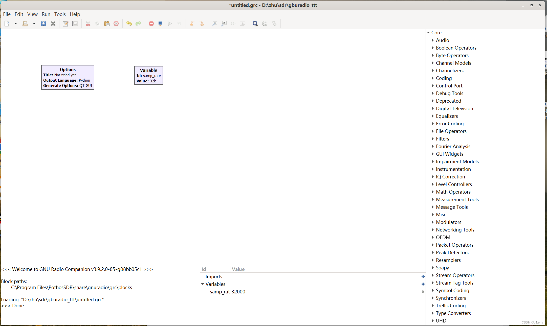This screenshot has height=326, width=547.
Task: Undo the last action
Action: 129,24
